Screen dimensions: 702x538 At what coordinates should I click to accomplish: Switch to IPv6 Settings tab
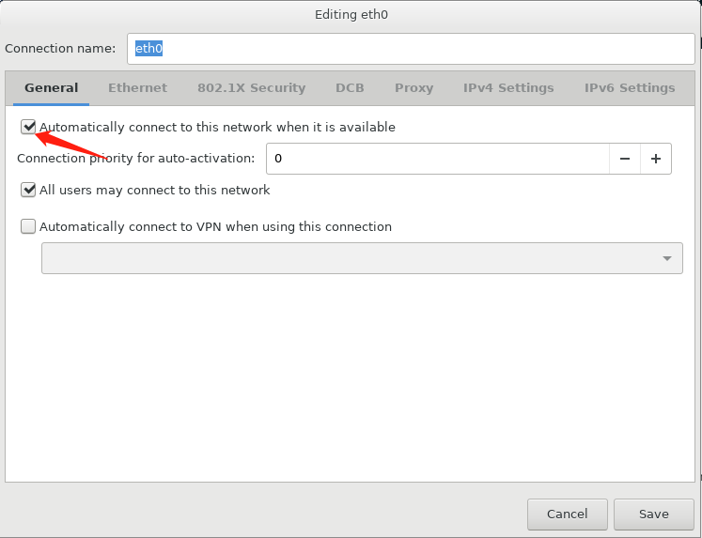coord(630,88)
